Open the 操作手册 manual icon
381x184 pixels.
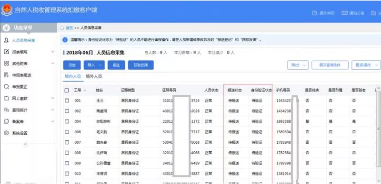point(315,13)
